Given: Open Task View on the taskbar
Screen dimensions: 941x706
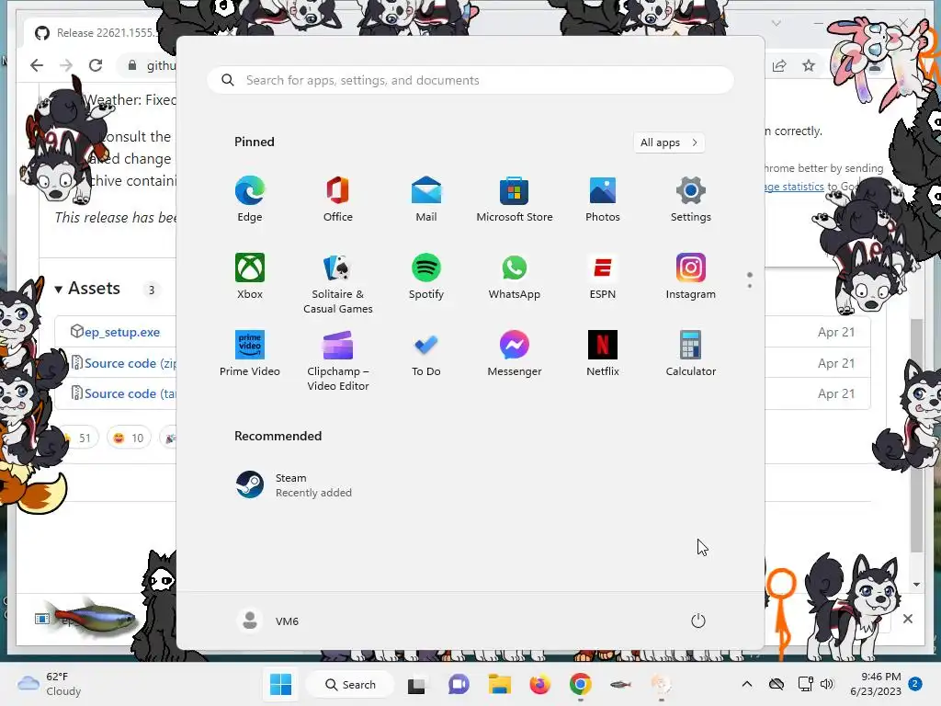Looking at the screenshot, I should (416, 684).
